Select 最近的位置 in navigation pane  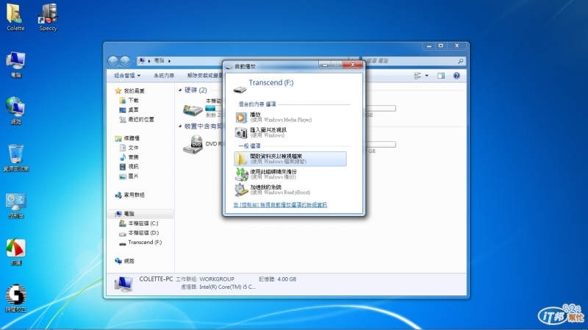pos(137,119)
